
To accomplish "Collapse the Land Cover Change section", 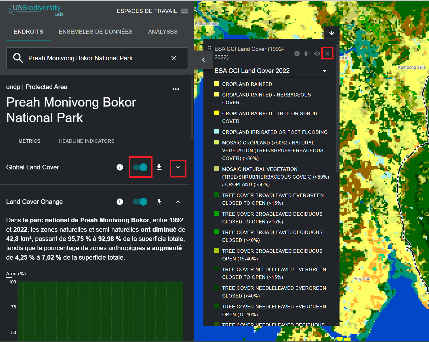I will [178, 202].
